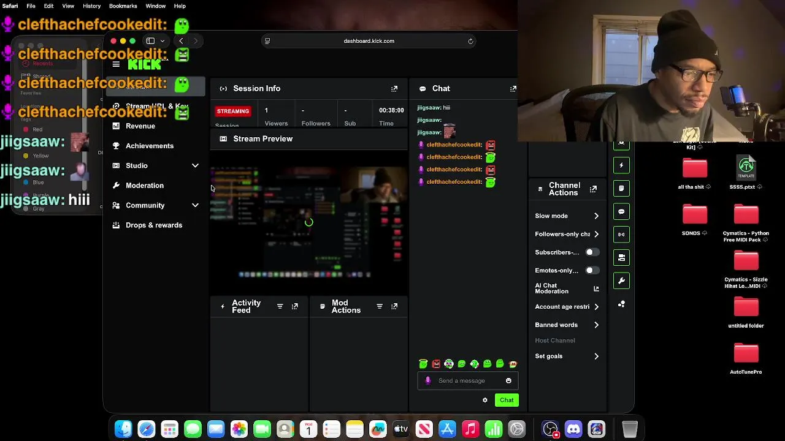
Task: Open the Window menu
Action: 155,6
